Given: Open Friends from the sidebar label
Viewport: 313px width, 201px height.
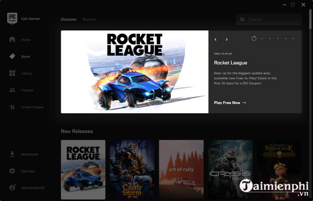Looking at the screenshot, I should coord(27,90).
